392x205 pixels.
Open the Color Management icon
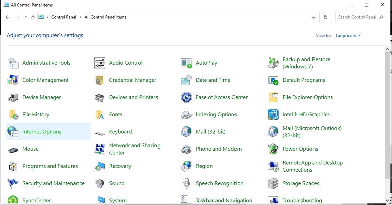[x=13, y=80]
